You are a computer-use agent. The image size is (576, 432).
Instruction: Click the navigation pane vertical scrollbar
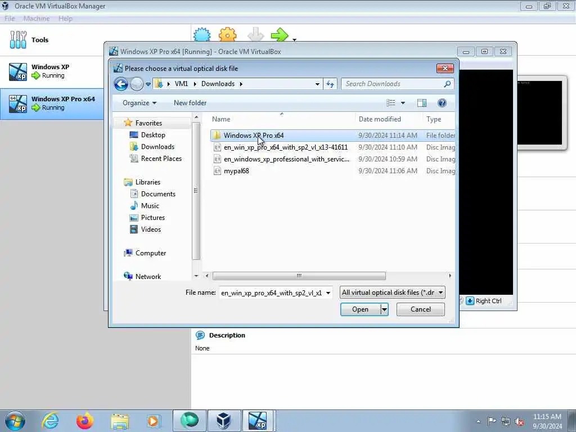(x=196, y=191)
